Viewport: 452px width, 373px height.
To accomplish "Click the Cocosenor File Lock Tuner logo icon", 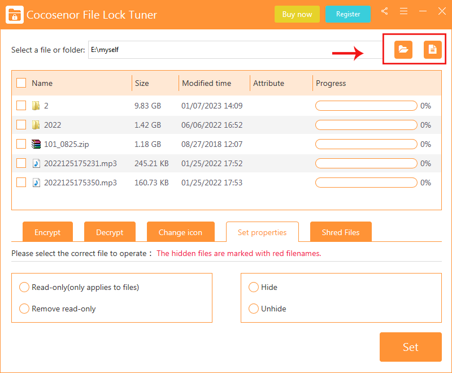I will coord(15,15).
